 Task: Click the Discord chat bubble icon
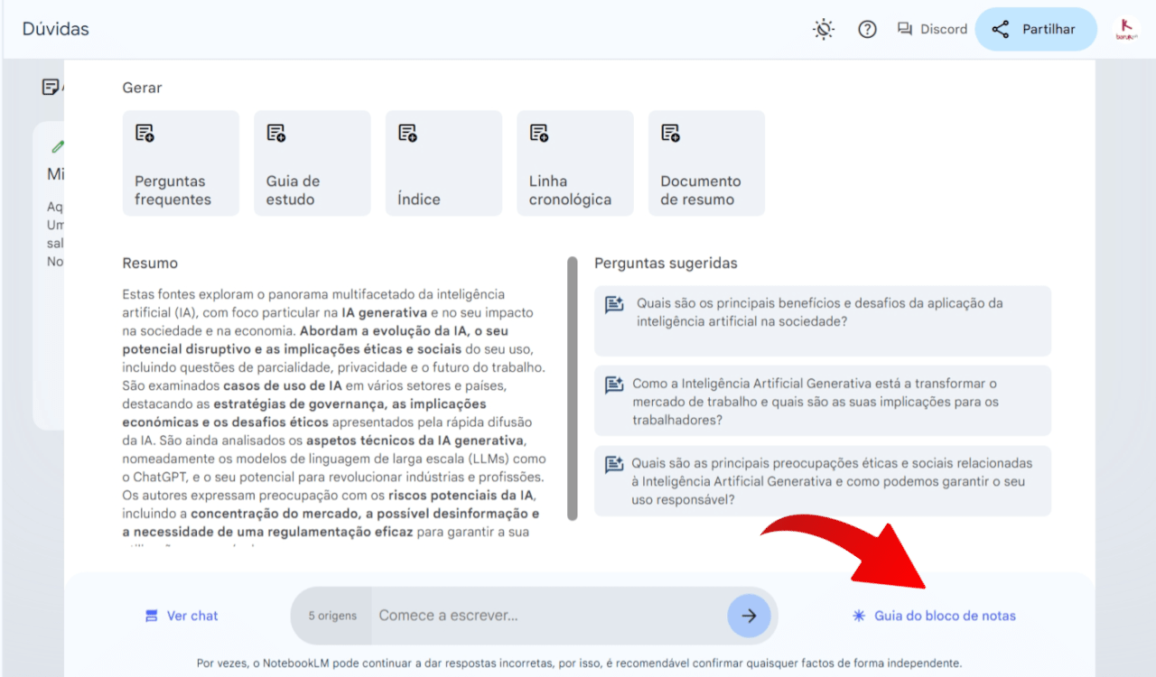click(904, 29)
